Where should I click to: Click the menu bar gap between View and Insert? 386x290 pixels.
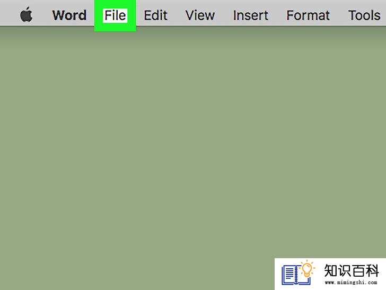point(224,15)
